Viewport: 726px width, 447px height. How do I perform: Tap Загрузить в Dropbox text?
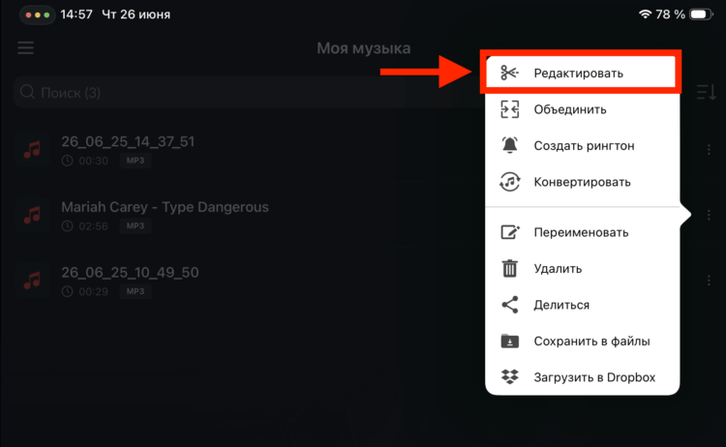pos(594,377)
